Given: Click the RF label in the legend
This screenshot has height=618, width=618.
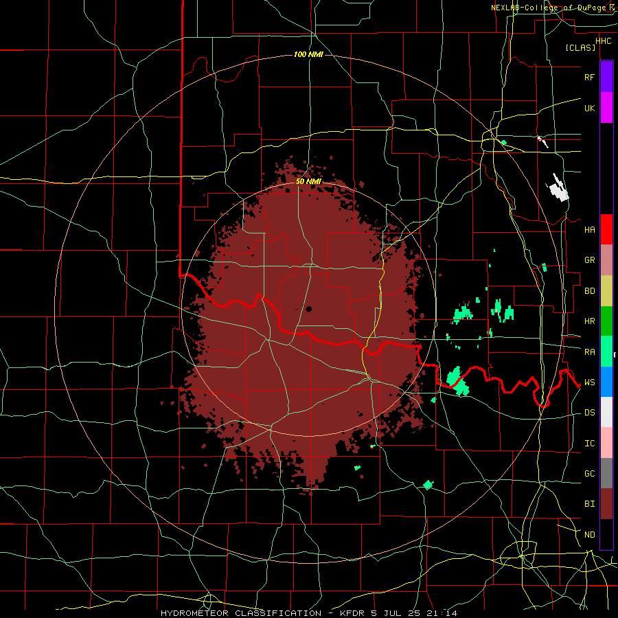Looking at the screenshot, I should [589, 77].
